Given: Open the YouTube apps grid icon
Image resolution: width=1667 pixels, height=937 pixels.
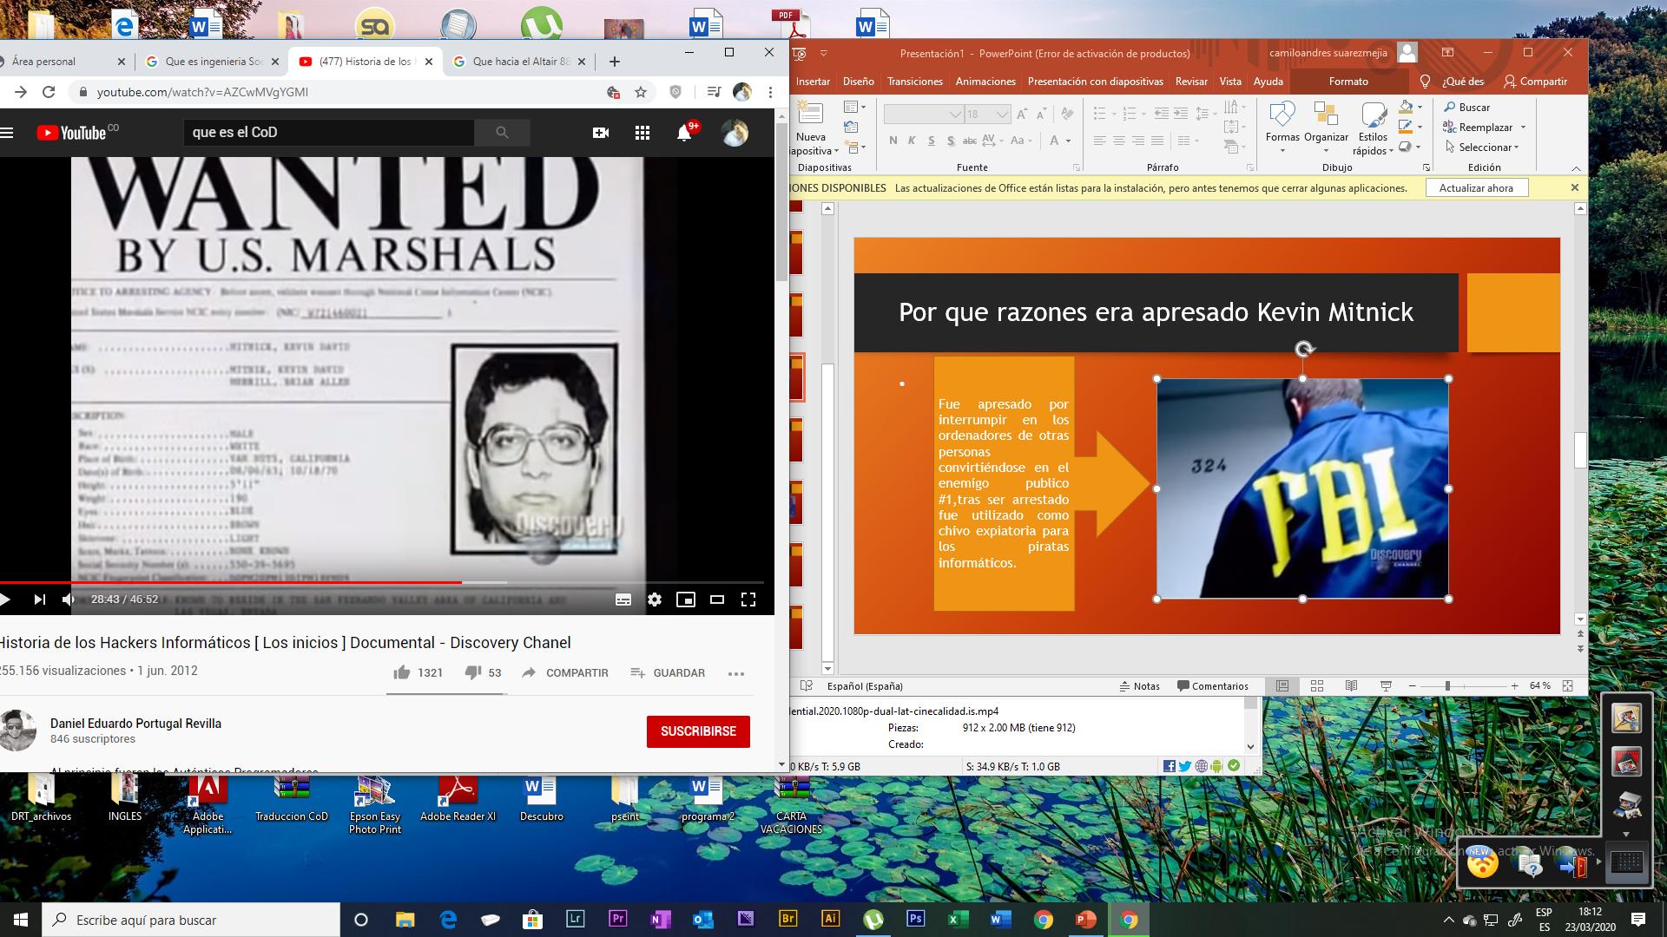Looking at the screenshot, I should pyautogui.click(x=642, y=133).
